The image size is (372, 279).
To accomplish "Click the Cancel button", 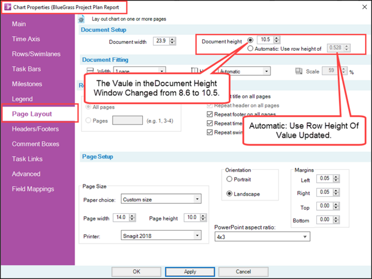I will coord(243,272).
